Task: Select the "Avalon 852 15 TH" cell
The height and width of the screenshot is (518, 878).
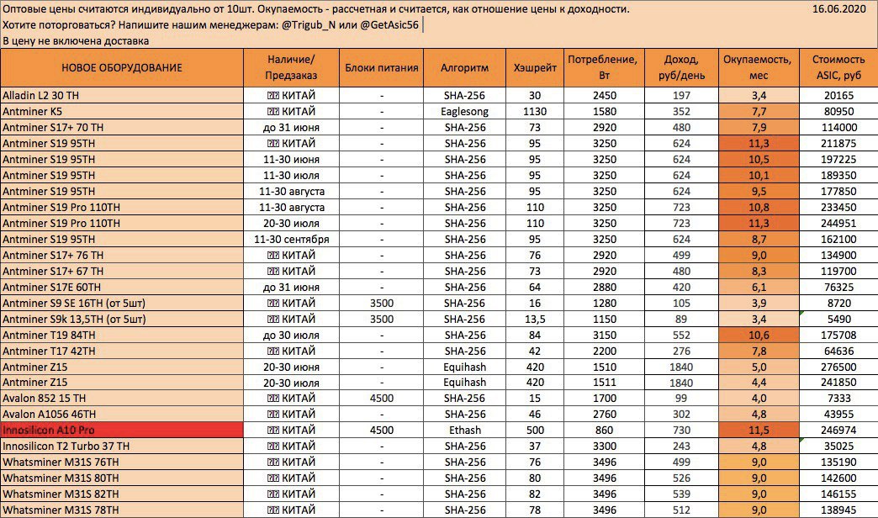Action: (x=121, y=398)
